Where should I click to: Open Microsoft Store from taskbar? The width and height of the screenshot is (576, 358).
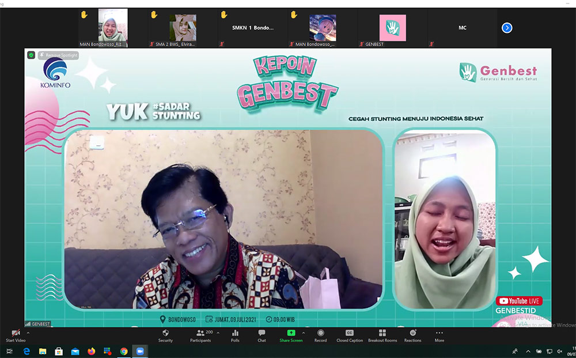(59, 352)
